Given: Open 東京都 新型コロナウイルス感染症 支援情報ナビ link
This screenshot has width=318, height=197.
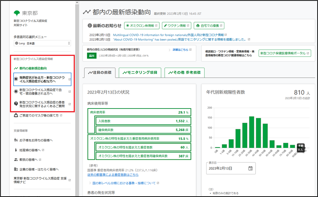Looking at the screenshot, I should (40, 180).
